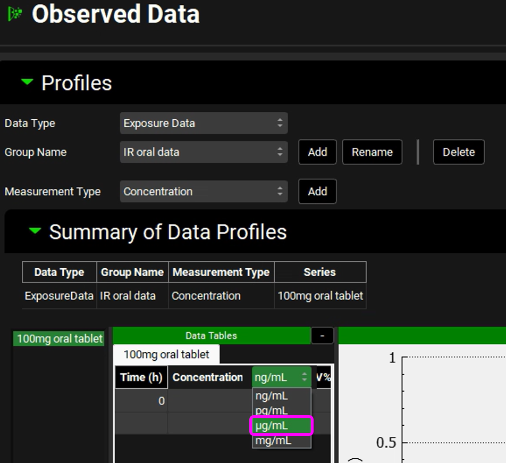Collapse the Summary of Data Profiles section
The height and width of the screenshot is (463, 506).
[x=35, y=231]
